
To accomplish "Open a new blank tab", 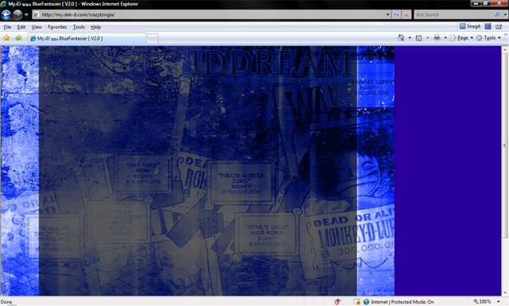I will (152, 39).
